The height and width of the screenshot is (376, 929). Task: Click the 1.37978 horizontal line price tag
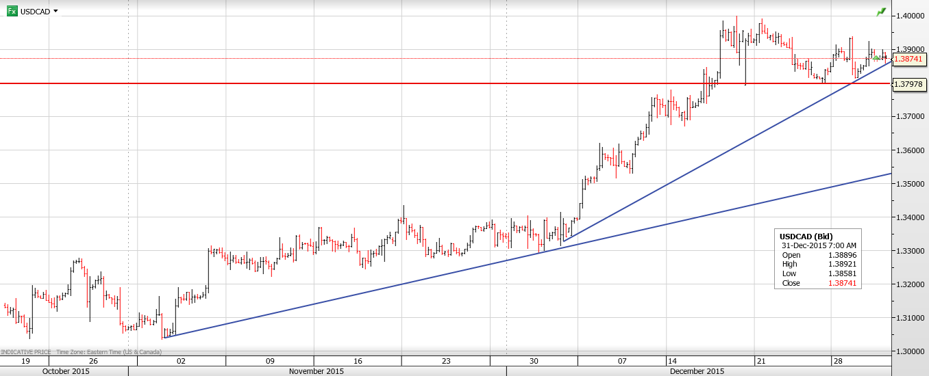click(910, 84)
